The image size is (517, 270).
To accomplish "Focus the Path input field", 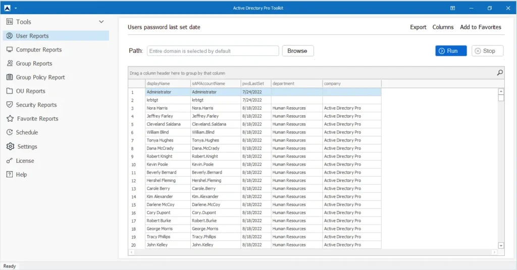I will coord(213,51).
